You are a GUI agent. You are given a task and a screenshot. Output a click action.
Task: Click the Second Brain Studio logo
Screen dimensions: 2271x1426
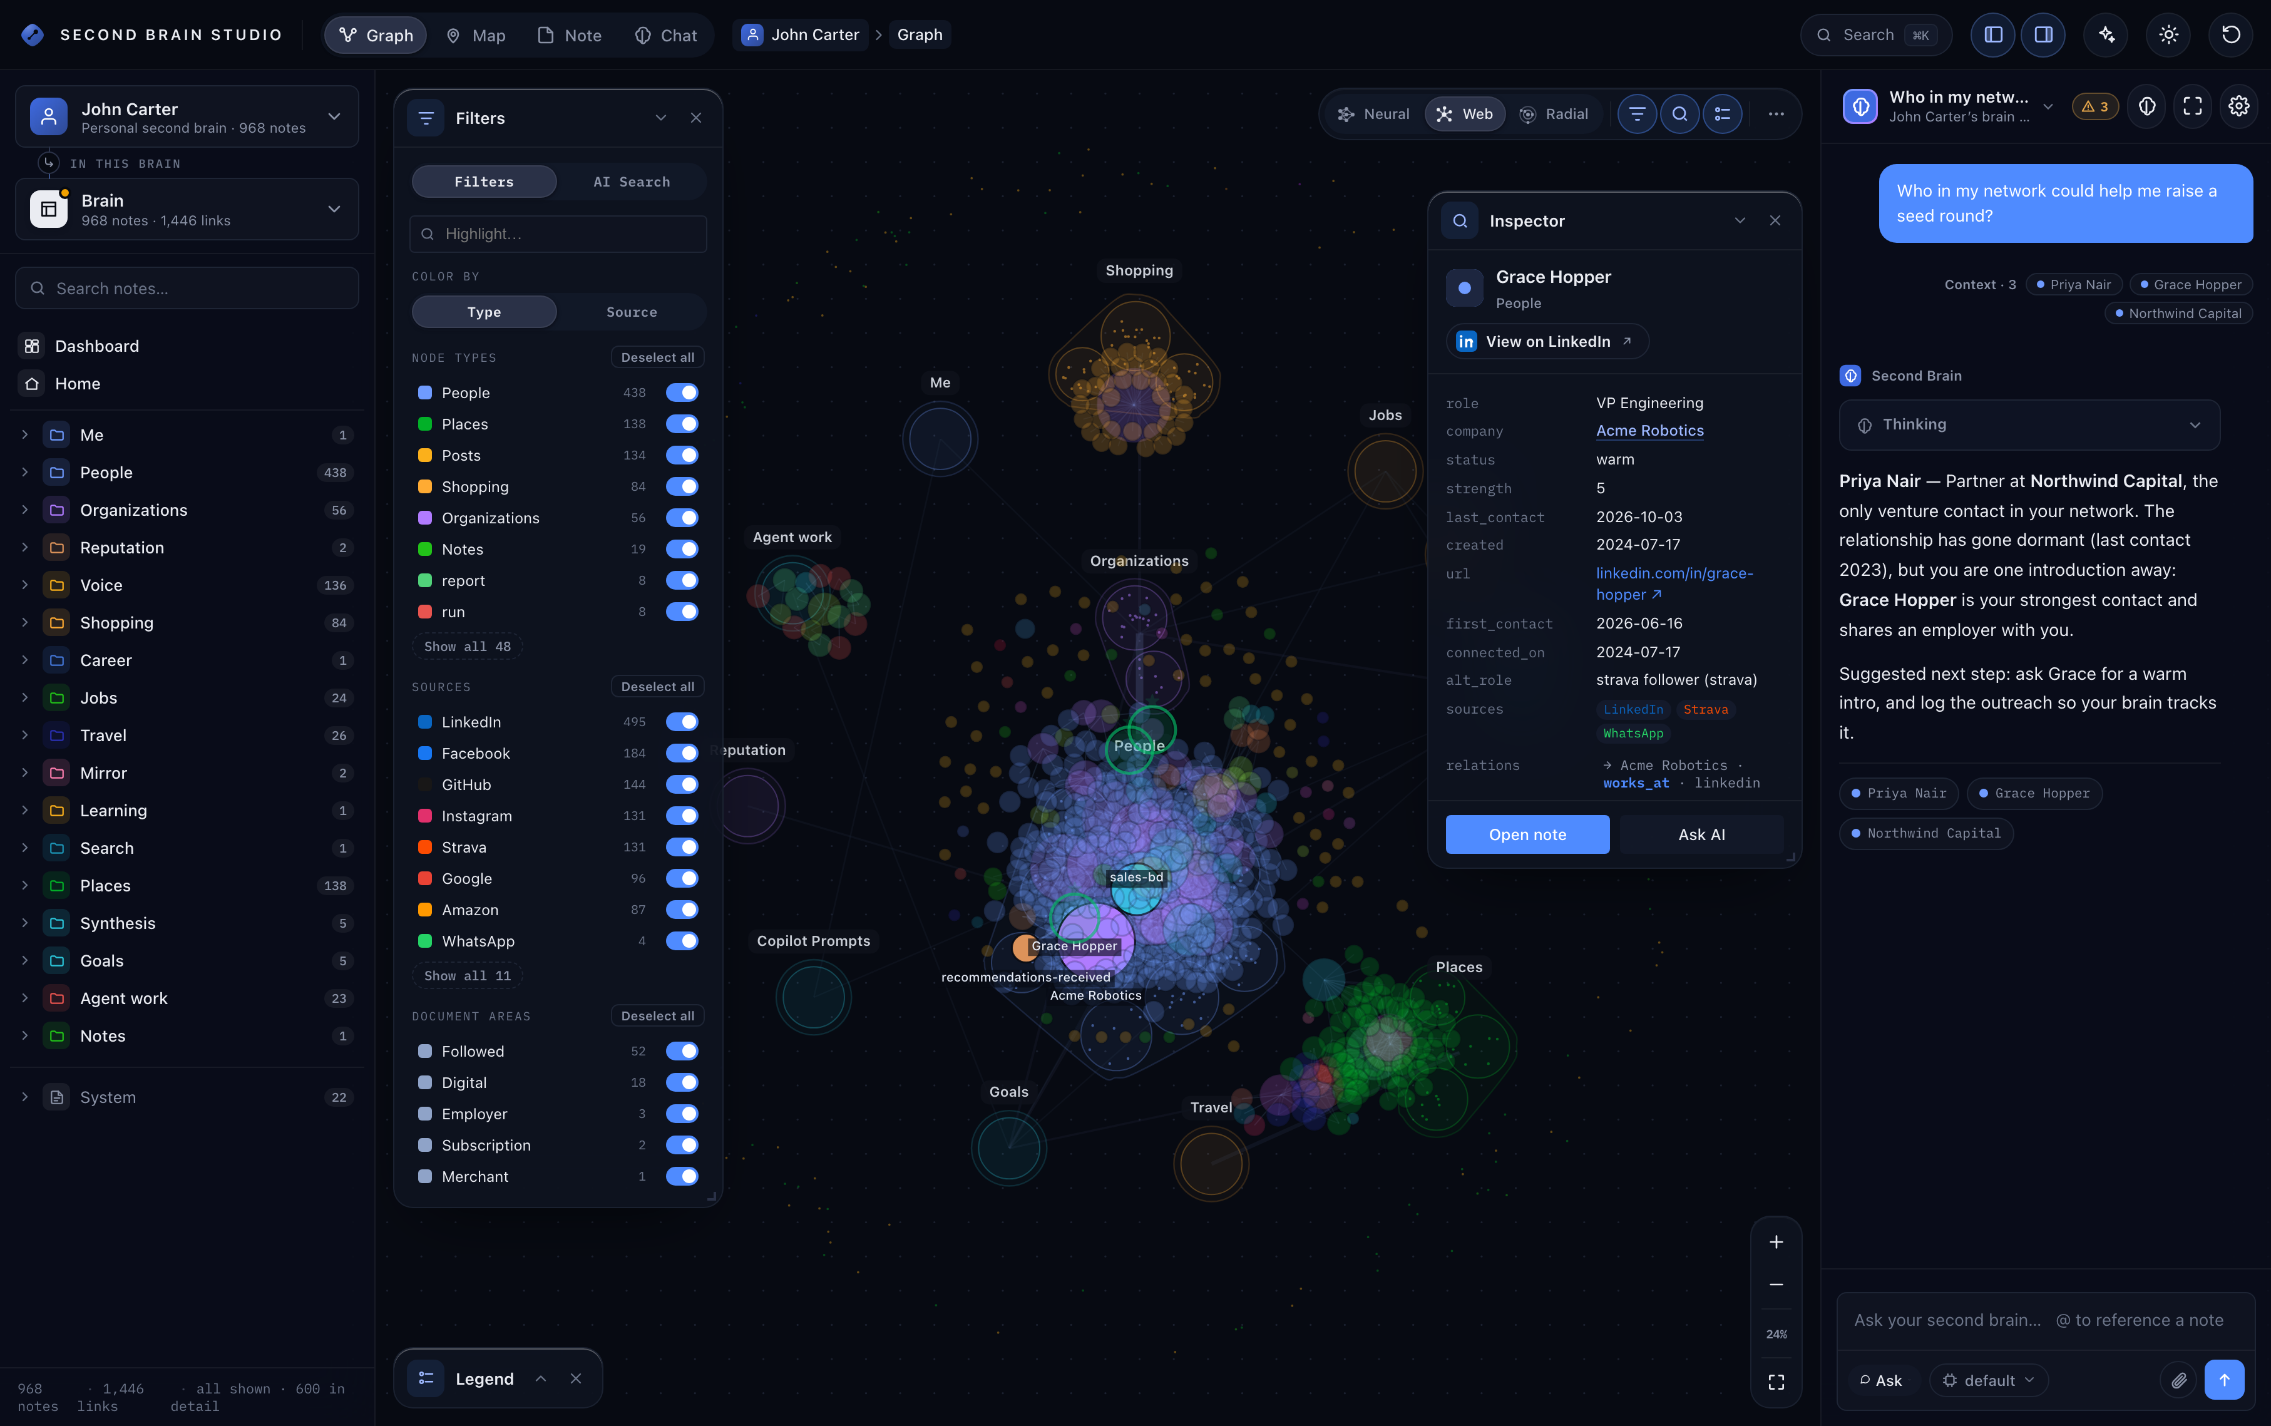point(32,35)
